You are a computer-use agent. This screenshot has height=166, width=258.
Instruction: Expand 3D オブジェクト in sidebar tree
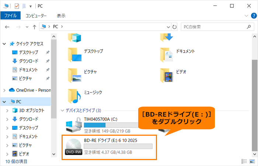[7, 111]
